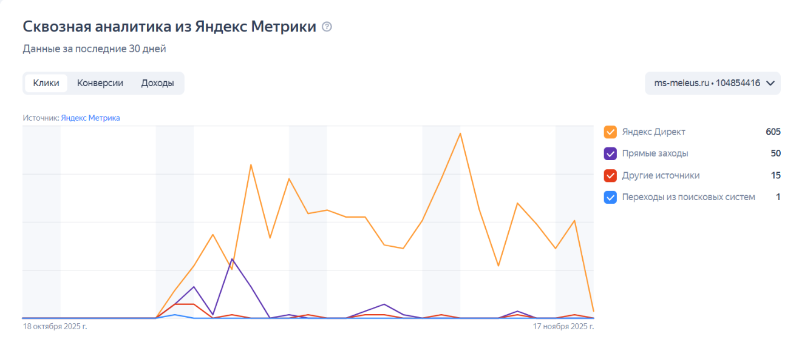This screenshot has height=345, width=799.
Task: Click the help question mark beside the title
Action: 327,27
